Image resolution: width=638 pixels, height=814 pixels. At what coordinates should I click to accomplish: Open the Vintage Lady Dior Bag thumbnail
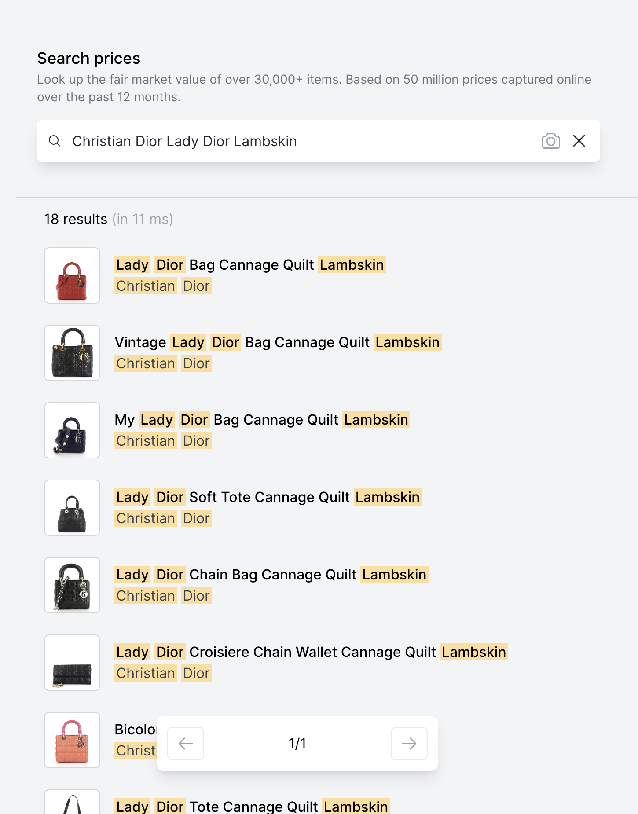[x=72, y=353]
